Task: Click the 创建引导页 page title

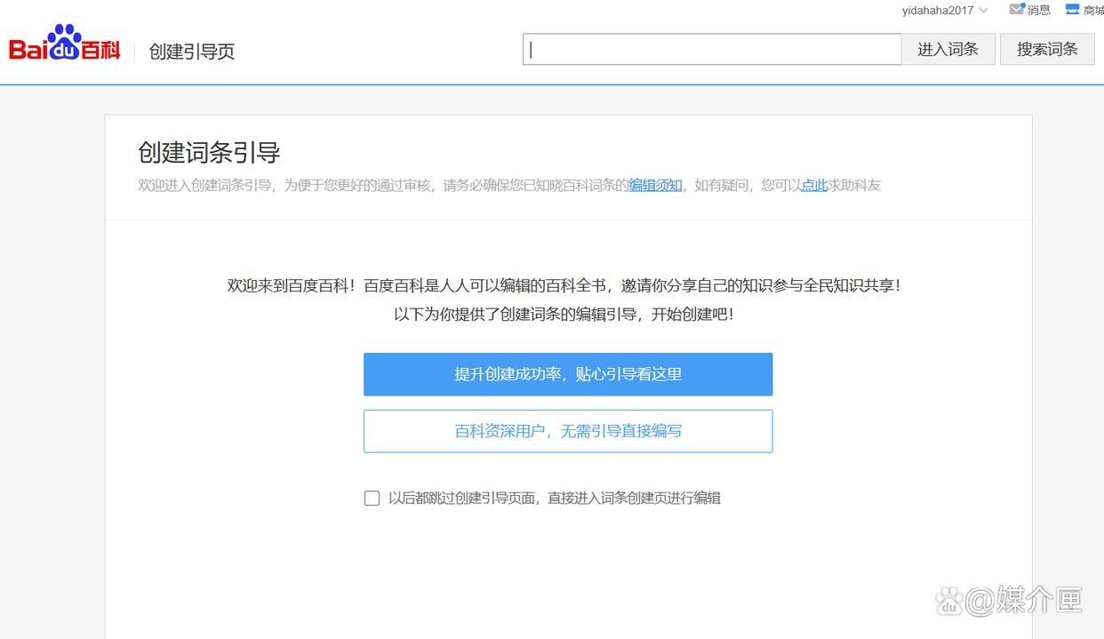Action: click(190, 52)
